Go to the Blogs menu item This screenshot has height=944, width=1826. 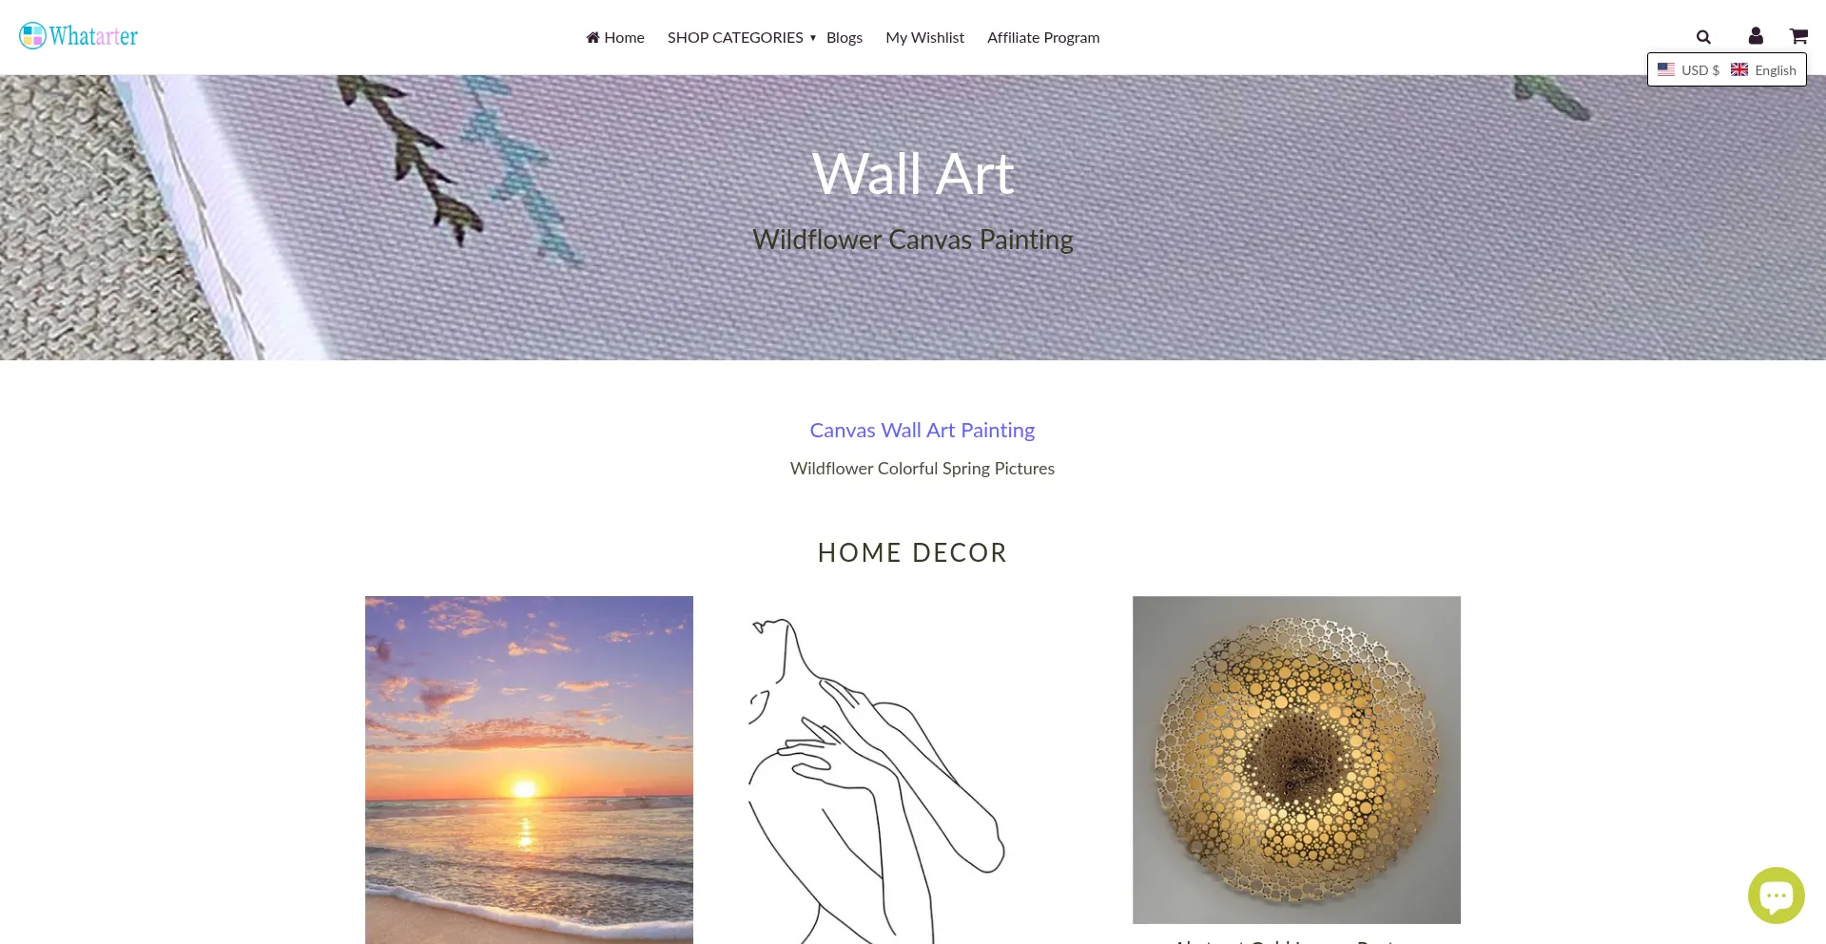(x=845, y=37)
